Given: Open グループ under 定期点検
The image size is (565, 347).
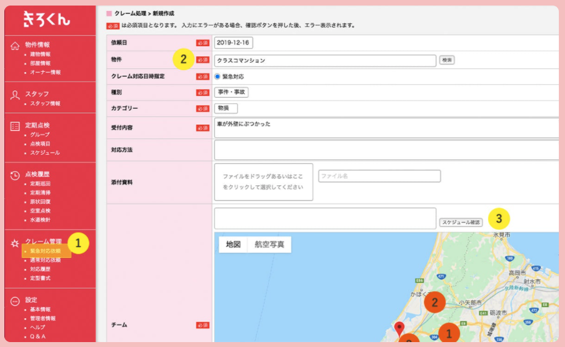Looking at the screenshot, I should 39,135.
